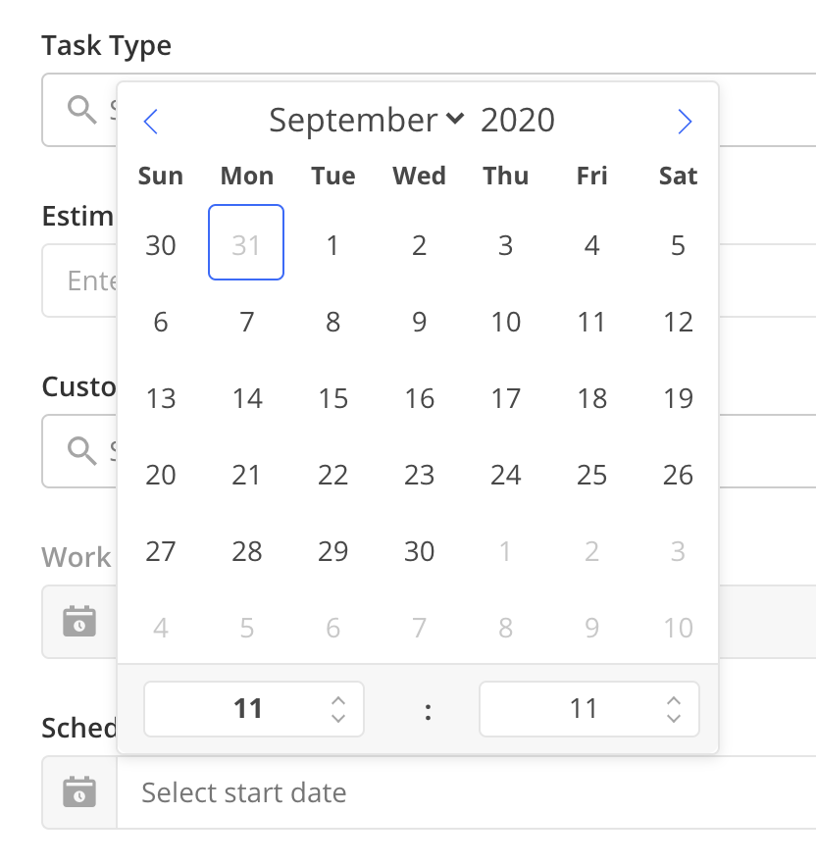The height and width of the screenshot is (865, 816).
Task: Click the Select start date field
Action: click(466, 792)
